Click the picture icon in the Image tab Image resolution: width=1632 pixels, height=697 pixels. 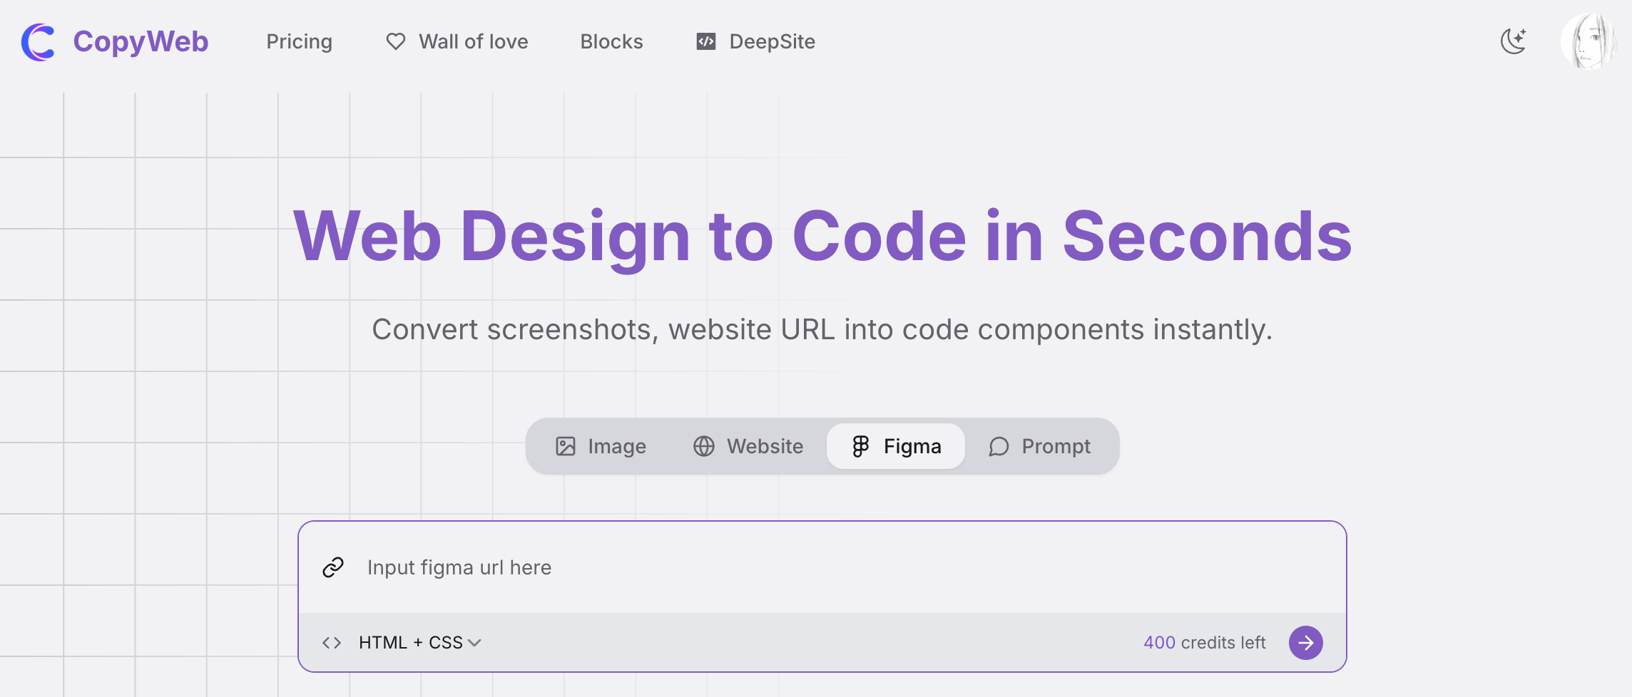(x=565, y=446)
